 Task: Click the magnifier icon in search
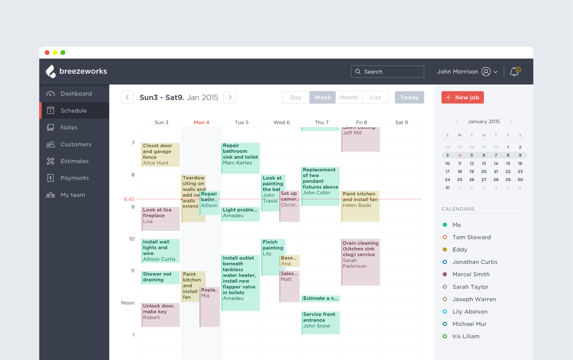(358, 71)
